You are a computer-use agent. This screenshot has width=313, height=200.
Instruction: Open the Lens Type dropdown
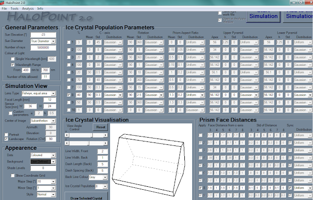click(x=53, y=93)
